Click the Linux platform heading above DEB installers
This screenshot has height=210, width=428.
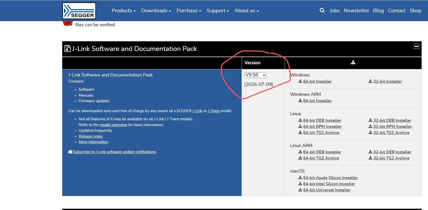[x=295, y=114]
